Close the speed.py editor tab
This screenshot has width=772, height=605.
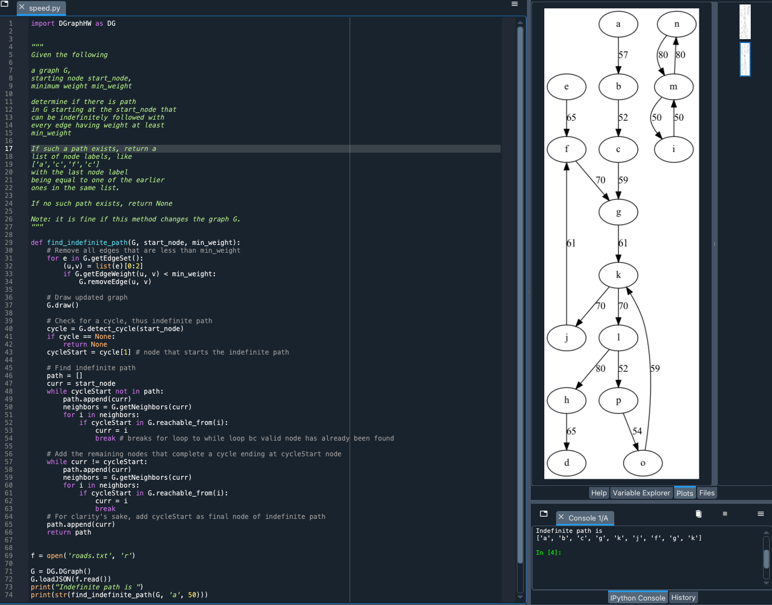point(21,8)
